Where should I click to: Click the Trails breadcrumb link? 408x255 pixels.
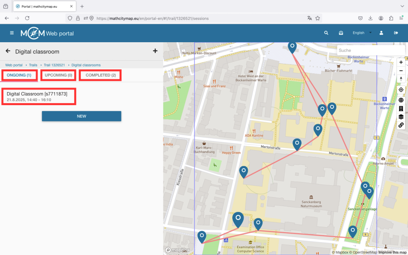33,65
